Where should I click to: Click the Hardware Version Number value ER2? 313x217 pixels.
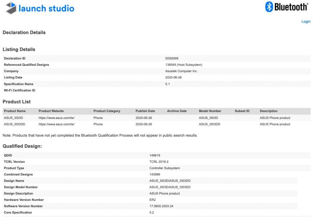[x=153, y=200]
